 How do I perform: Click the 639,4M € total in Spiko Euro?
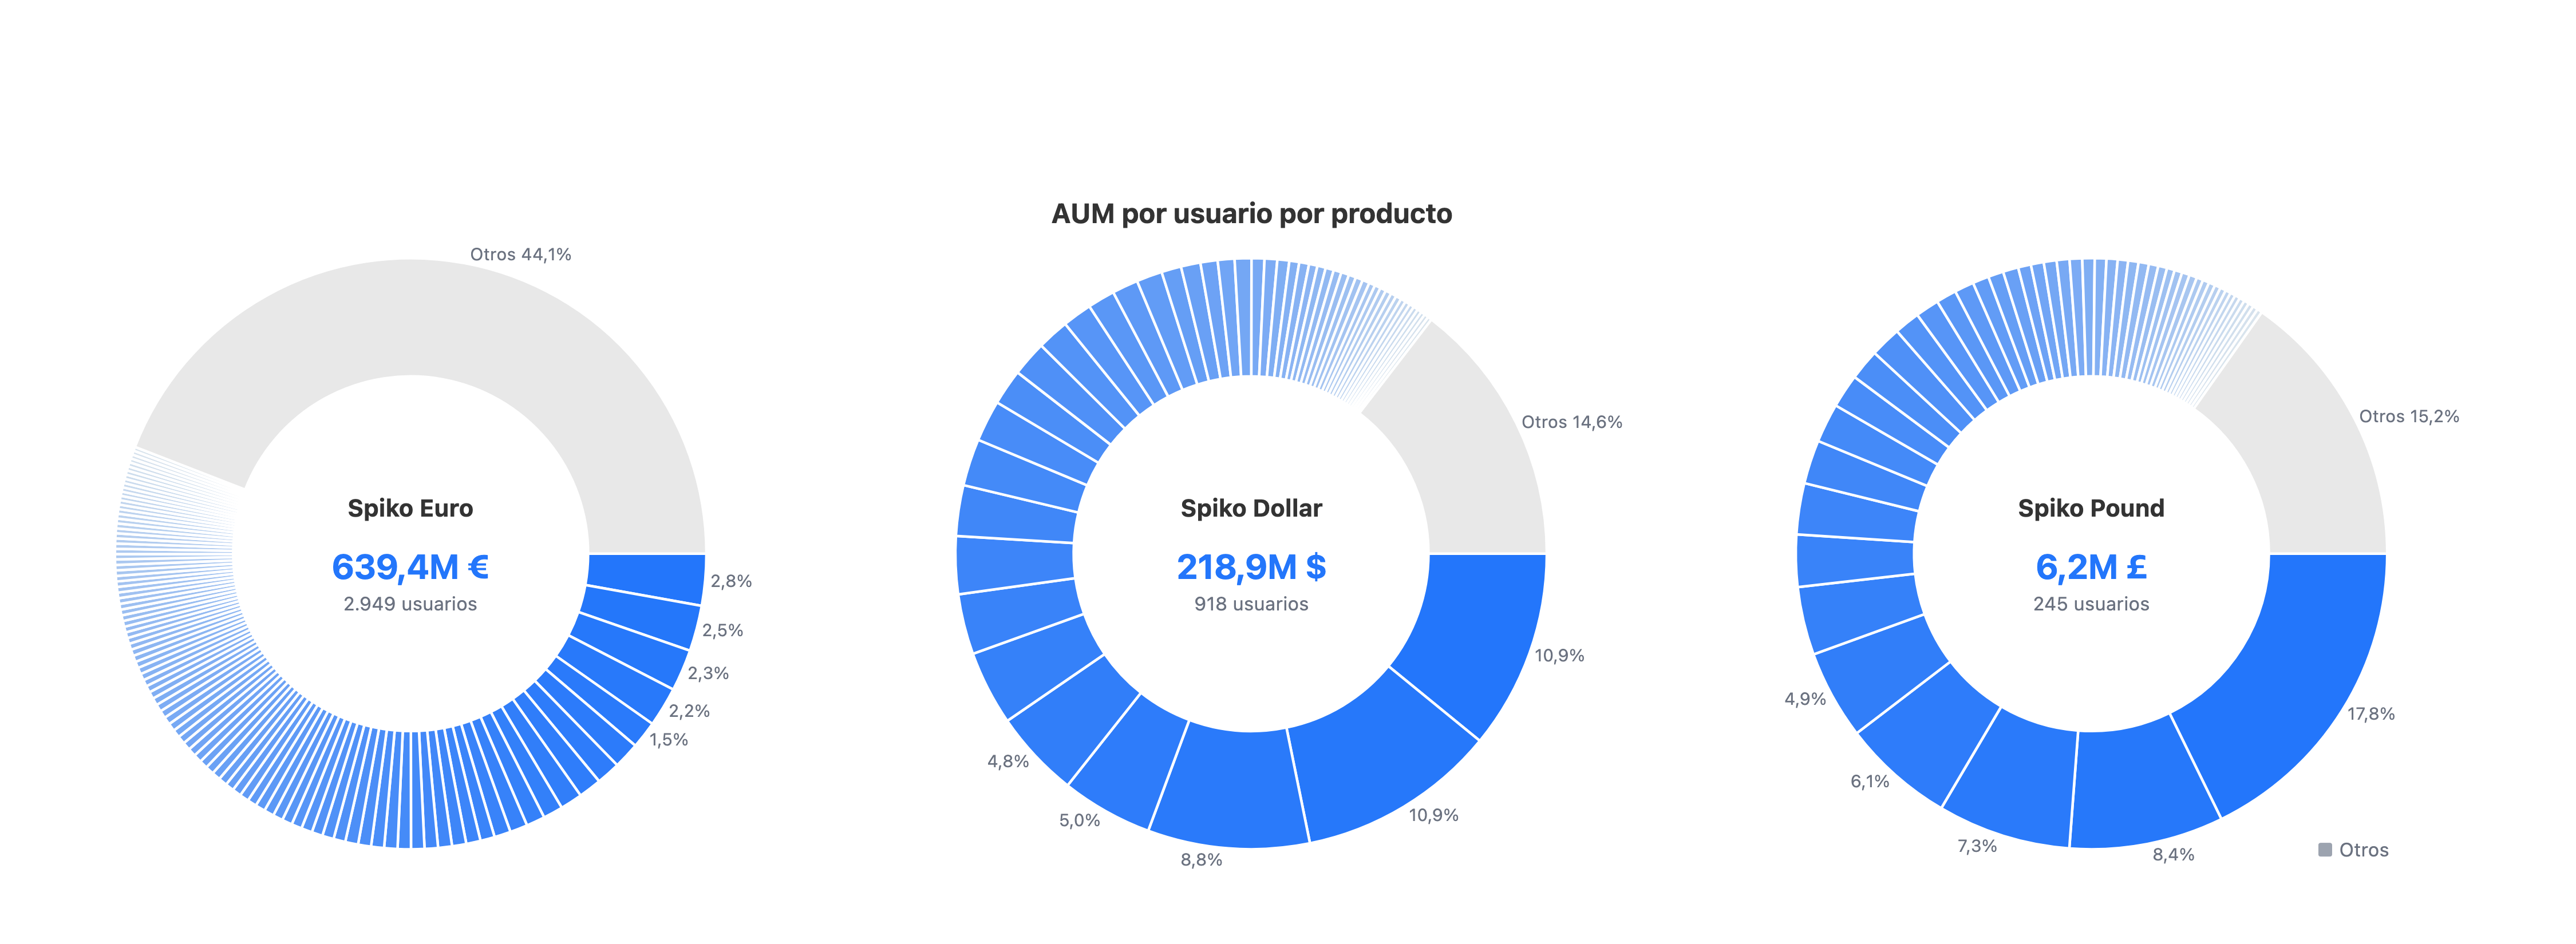click(x=410, y=568)
